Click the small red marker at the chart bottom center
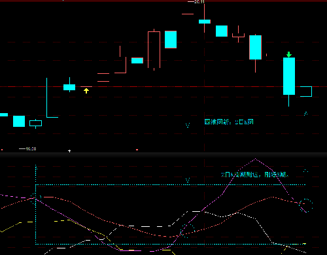 point(137,150)
